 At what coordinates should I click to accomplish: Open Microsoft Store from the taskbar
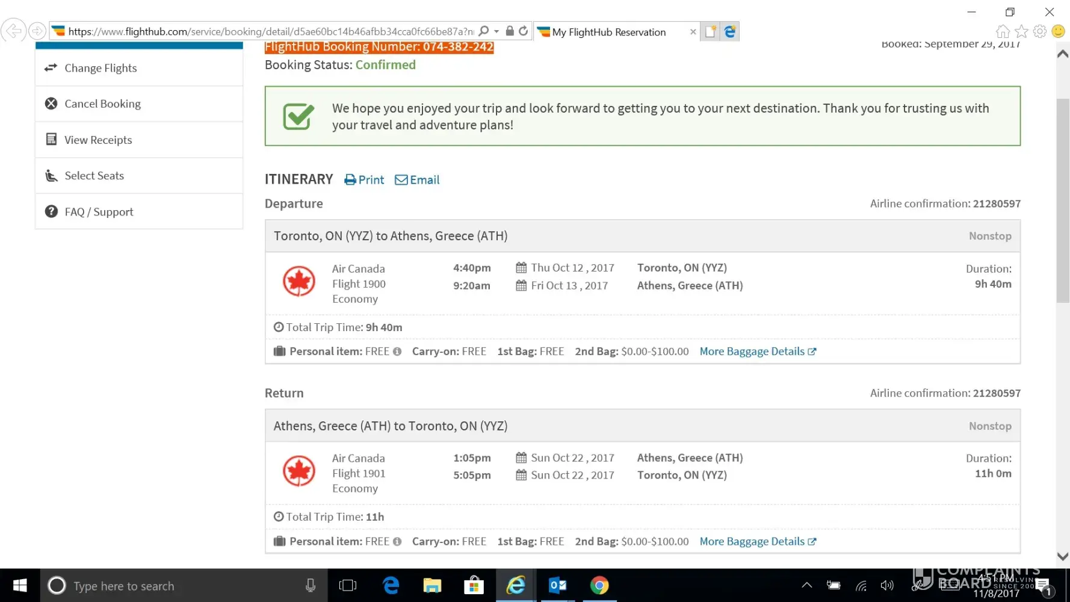(474, 586)
